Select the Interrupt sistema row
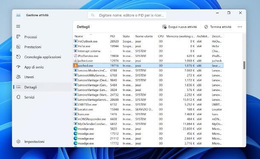Screen dimensions: 260x159 tap(148, 51)
